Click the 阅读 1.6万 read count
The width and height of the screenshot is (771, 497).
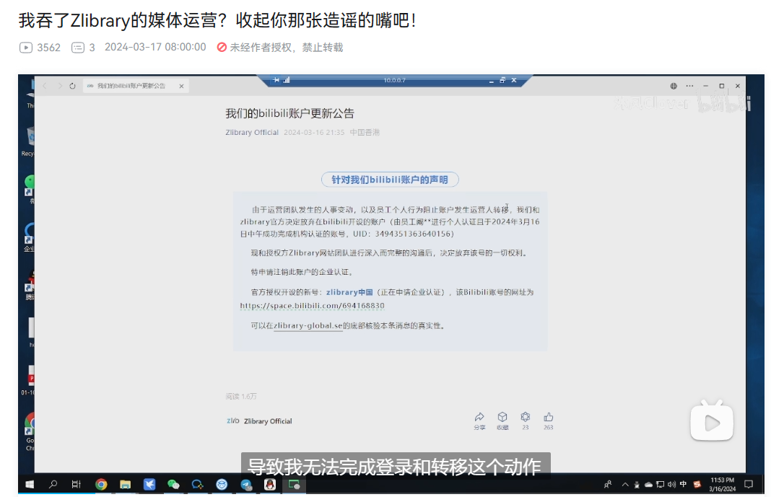point(241,396)
